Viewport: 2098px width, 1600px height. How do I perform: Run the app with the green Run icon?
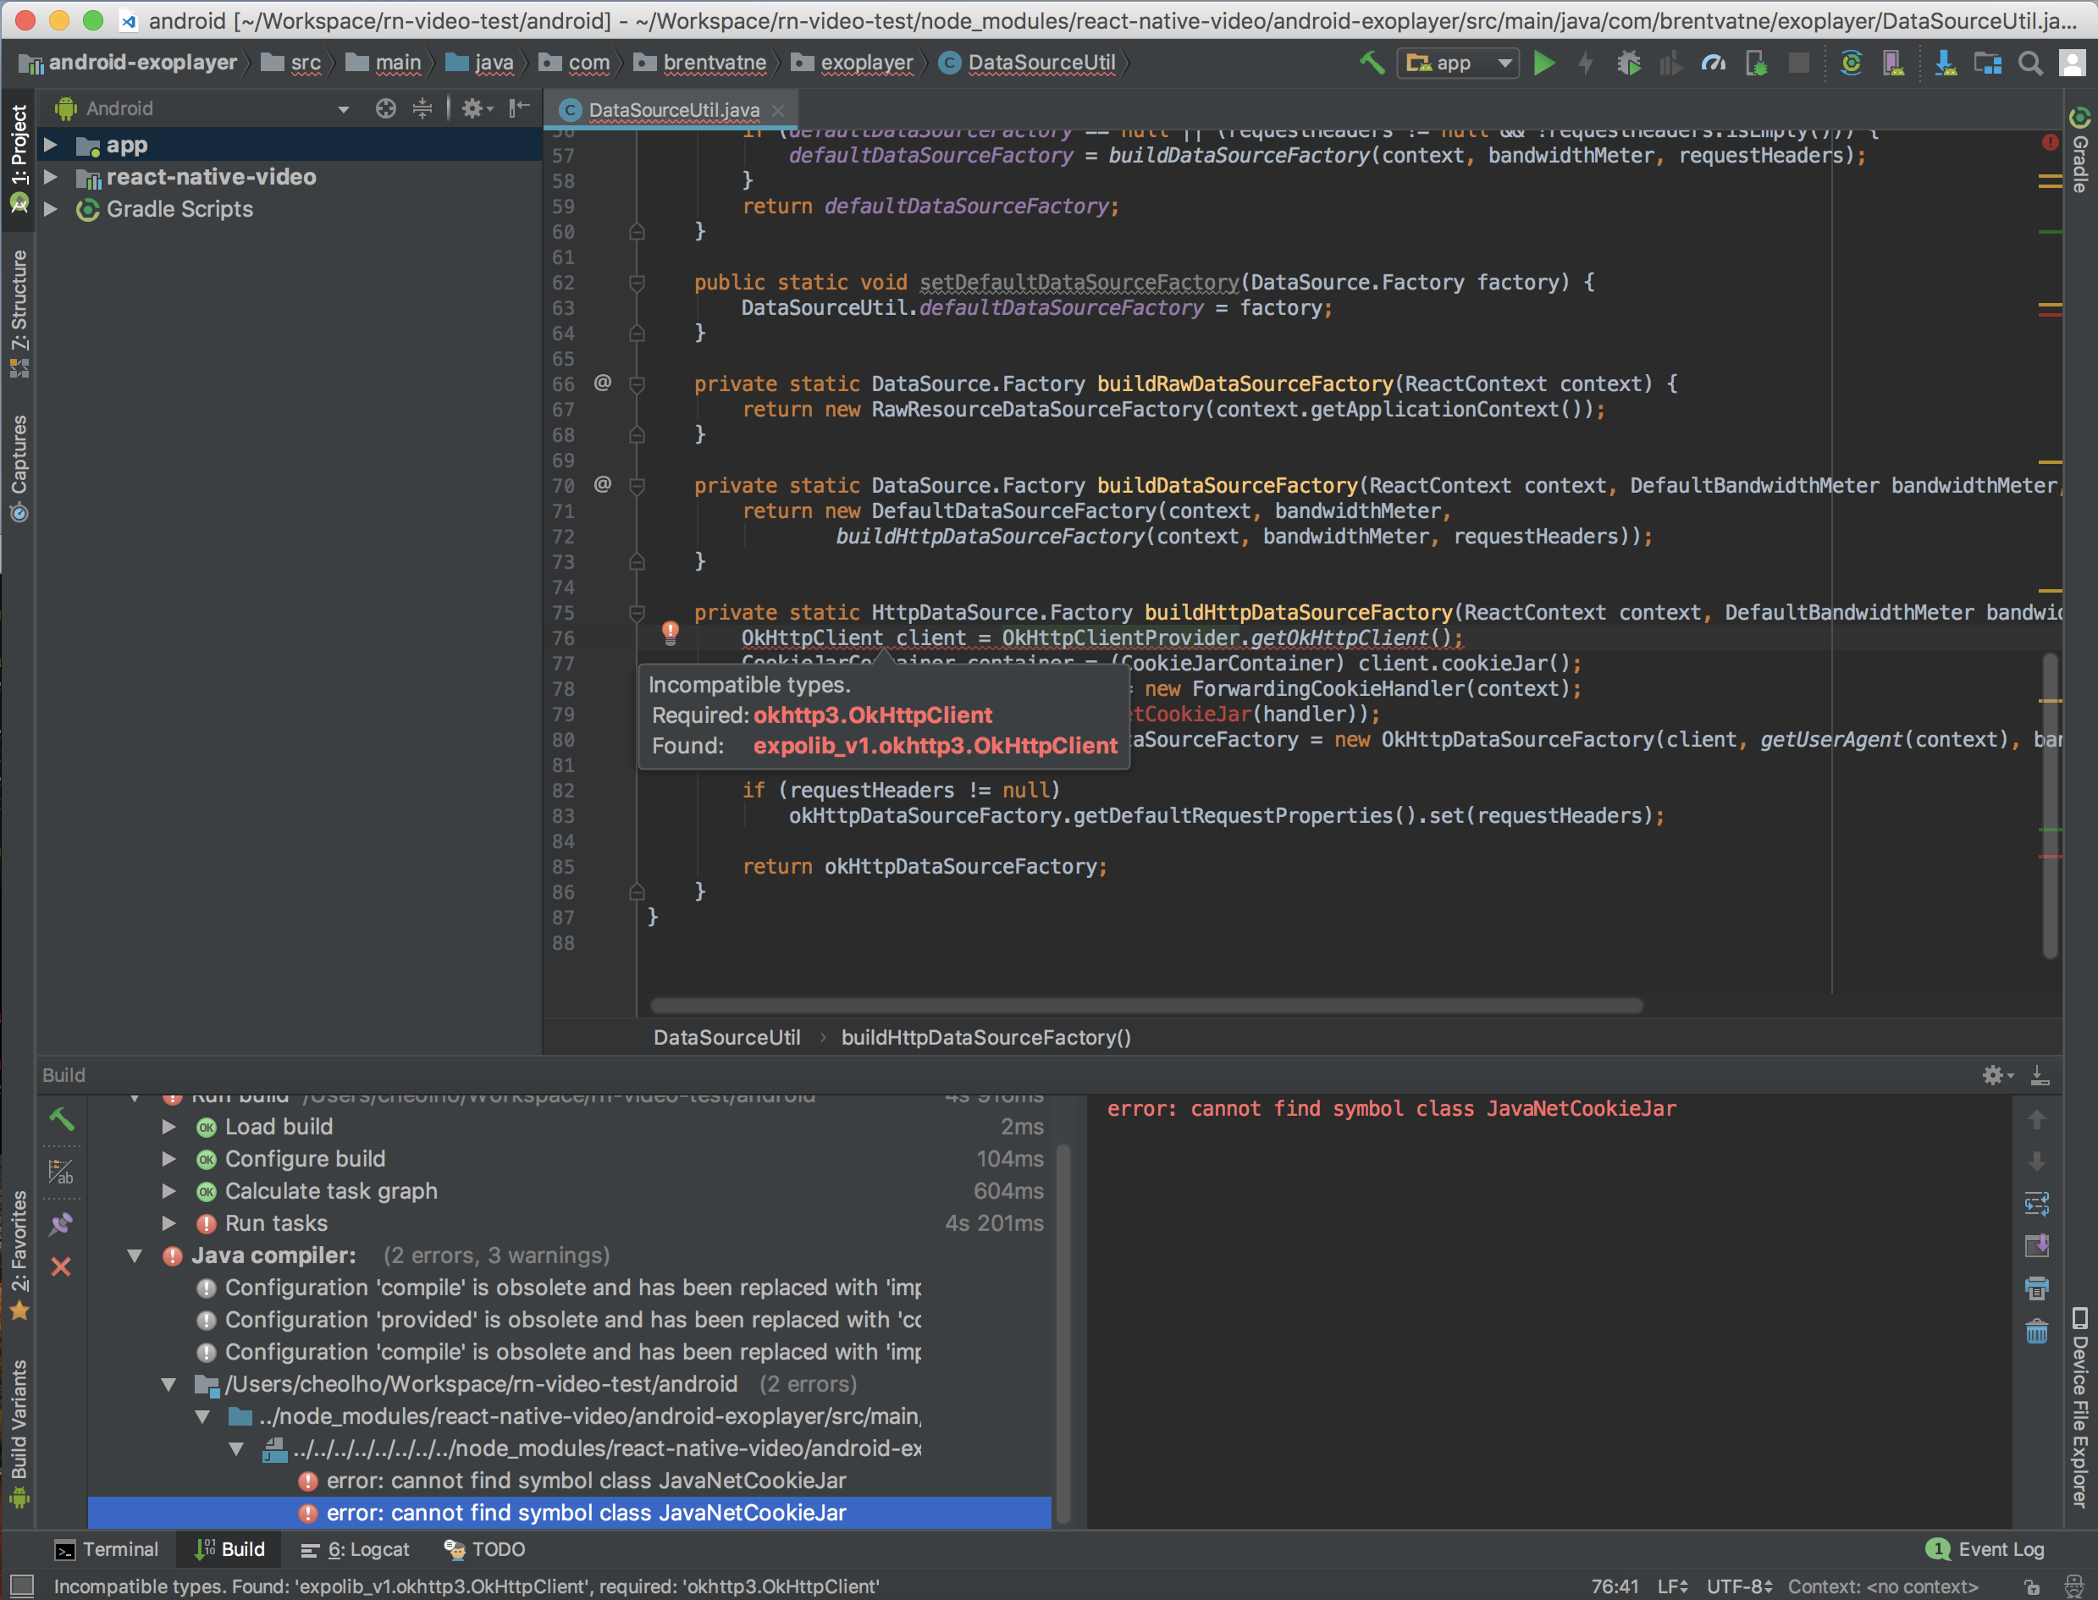pyautogui.click(x=1544, y=62)
